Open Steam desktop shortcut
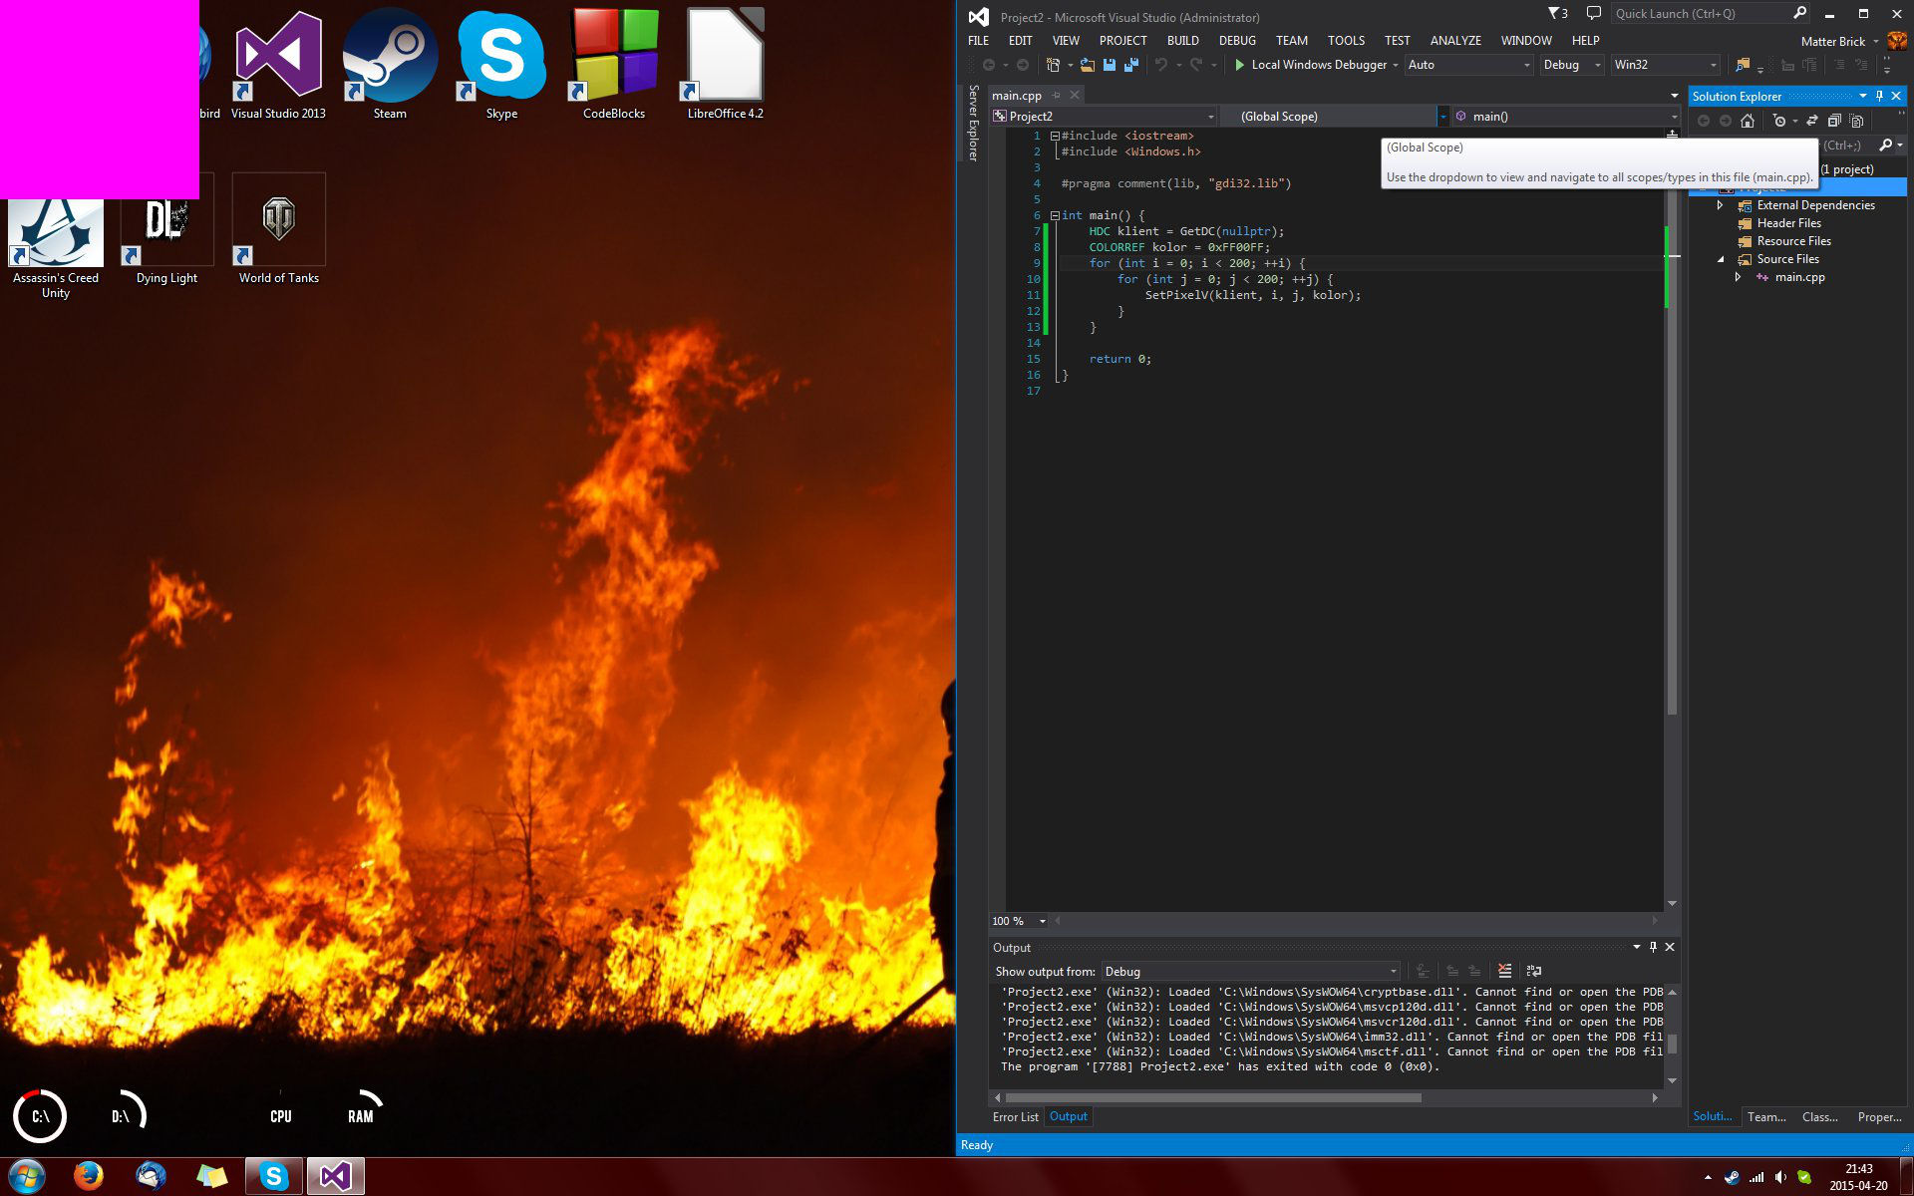The image size is (1914, 1196). 390,65
